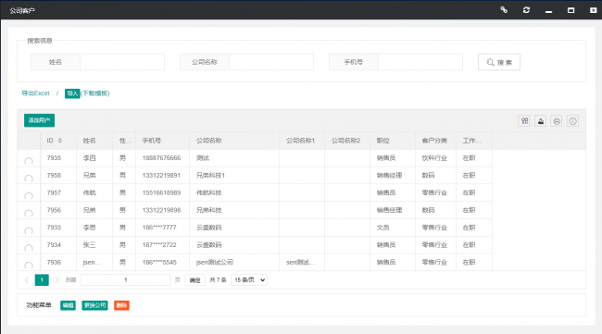This screenshot has width=602, height=334.
Task: Click phone number 15516618989 cell
Action: (x=162, y=192)
